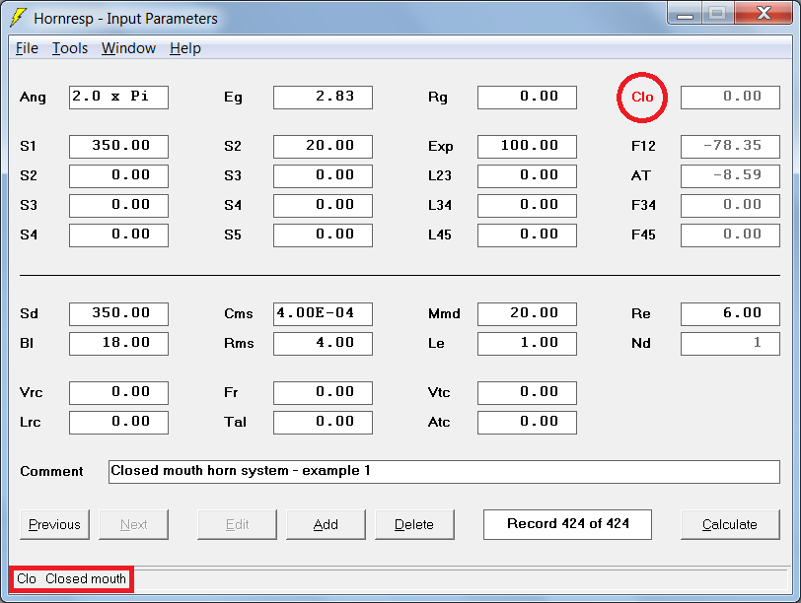Click the Mmd field with 20.00
The image size is (801, 603).
coord(527,313)
